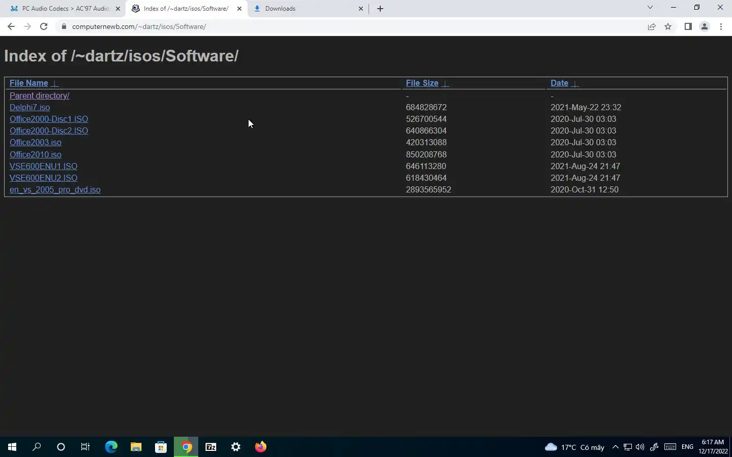
Task: Open the Windows Start menu
Action: pyautogui.click(x=12, y=447)
